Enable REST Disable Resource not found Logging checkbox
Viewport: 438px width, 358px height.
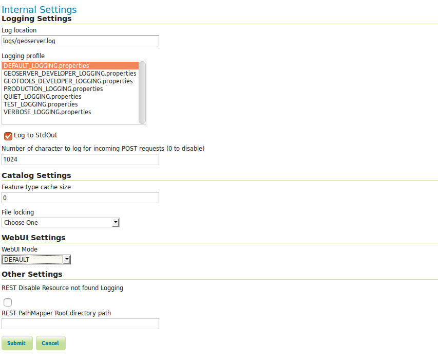point(8,302)
